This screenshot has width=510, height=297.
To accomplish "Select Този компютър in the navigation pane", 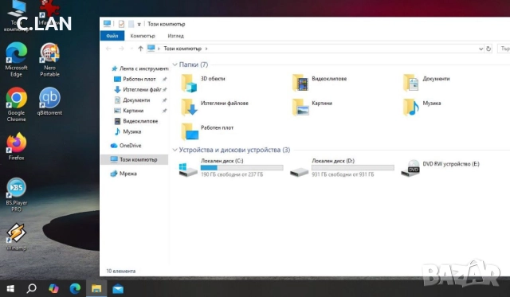I will point(135,159).
